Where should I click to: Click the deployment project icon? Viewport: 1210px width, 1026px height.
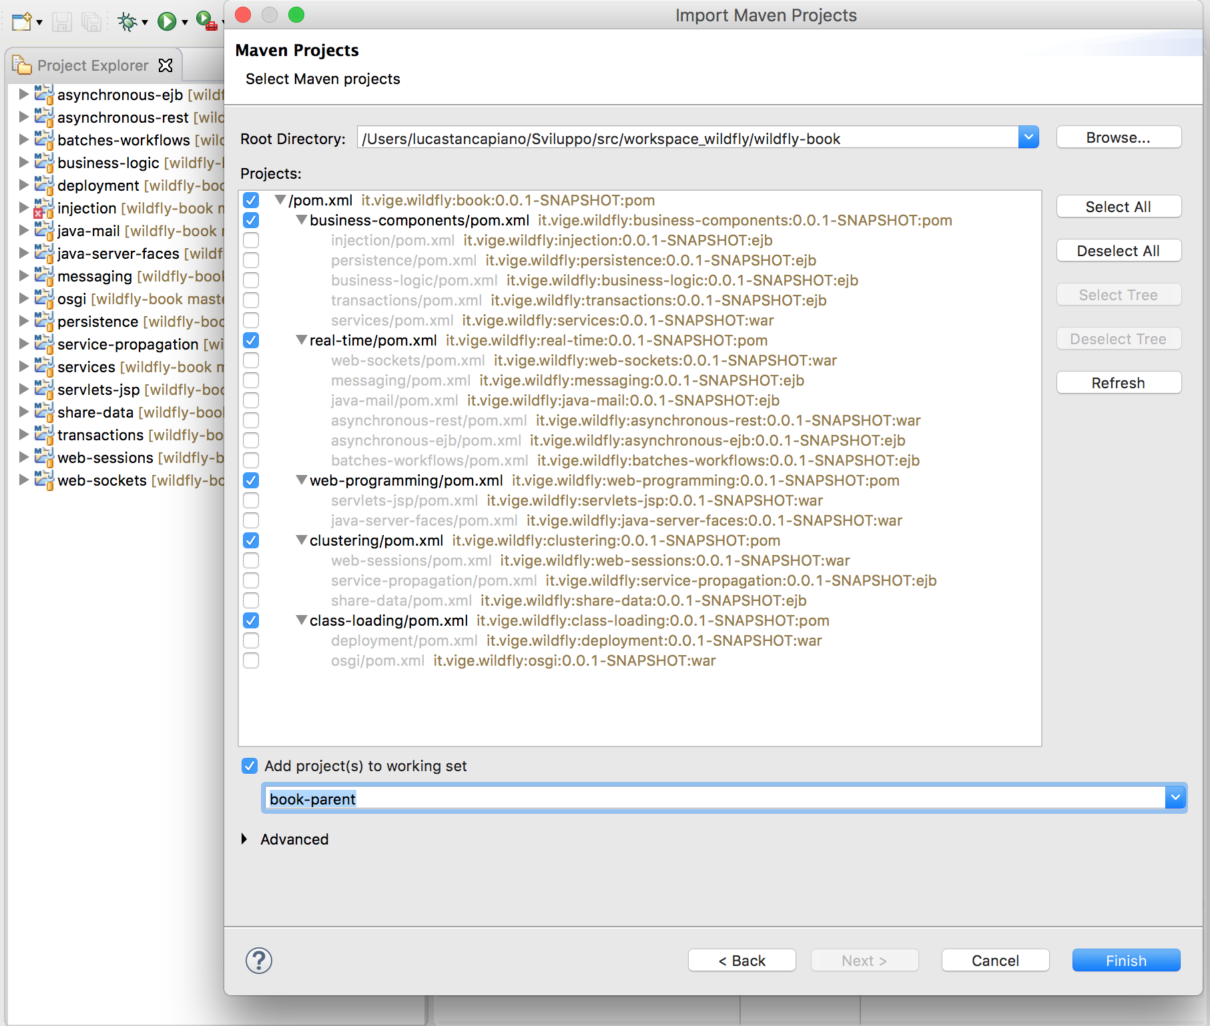coord(43,185)
